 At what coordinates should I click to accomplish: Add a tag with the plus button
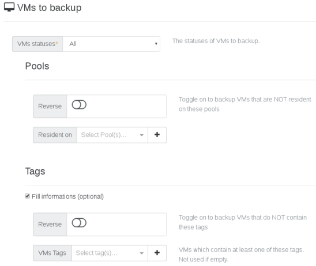point(157,253)
